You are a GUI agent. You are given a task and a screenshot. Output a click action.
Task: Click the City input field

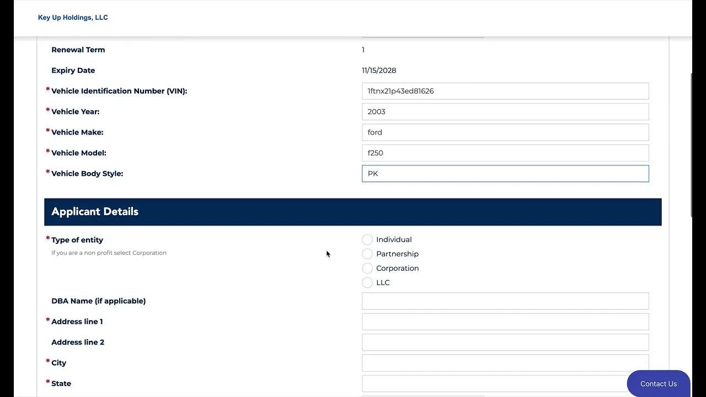point(505,363)
